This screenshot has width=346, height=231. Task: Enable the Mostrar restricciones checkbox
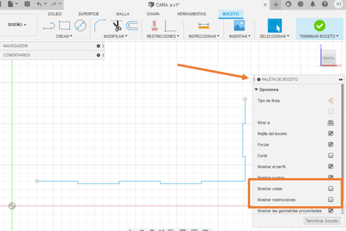pyautogui.click(x=330, y=199)
